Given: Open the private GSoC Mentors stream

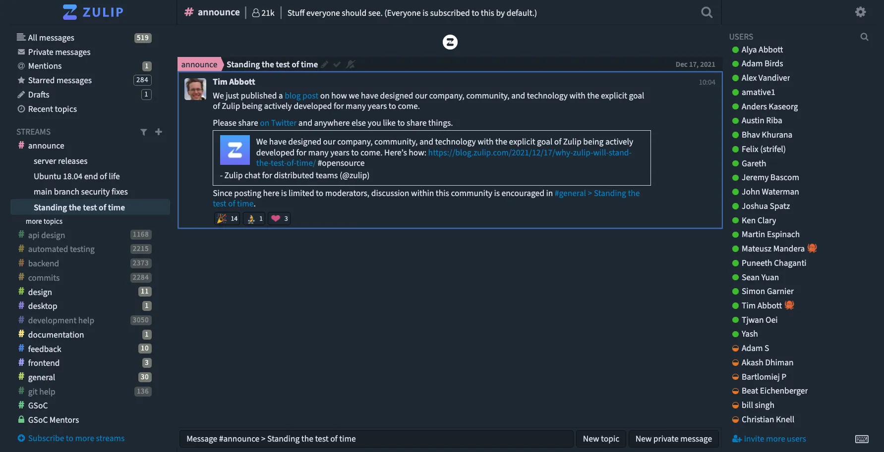Looking at the screenshot, I should point(53,420).
